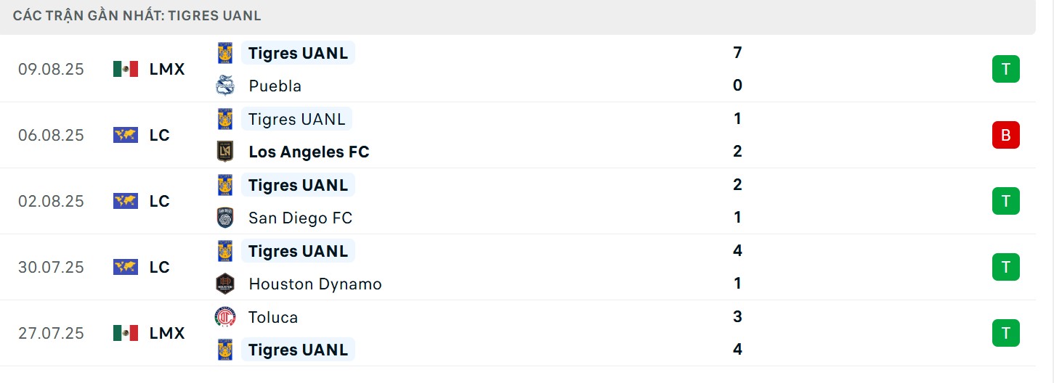Click the green T badge for the 09.08.25 match
1054x383 pixels.
point(1005,69)
